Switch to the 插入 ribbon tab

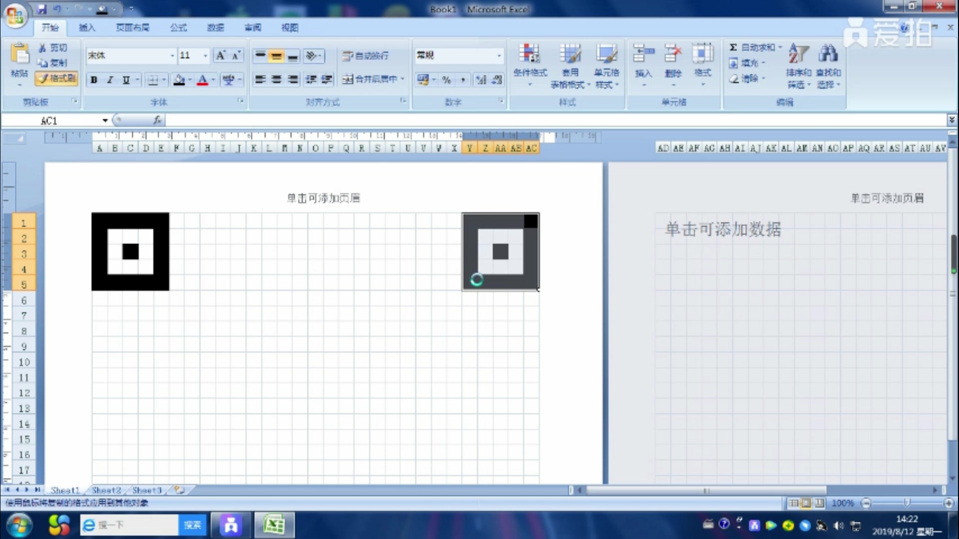pyautogui.click(x=87, y=27)
